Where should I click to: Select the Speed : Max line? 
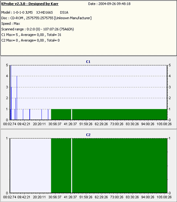[11, 23]
